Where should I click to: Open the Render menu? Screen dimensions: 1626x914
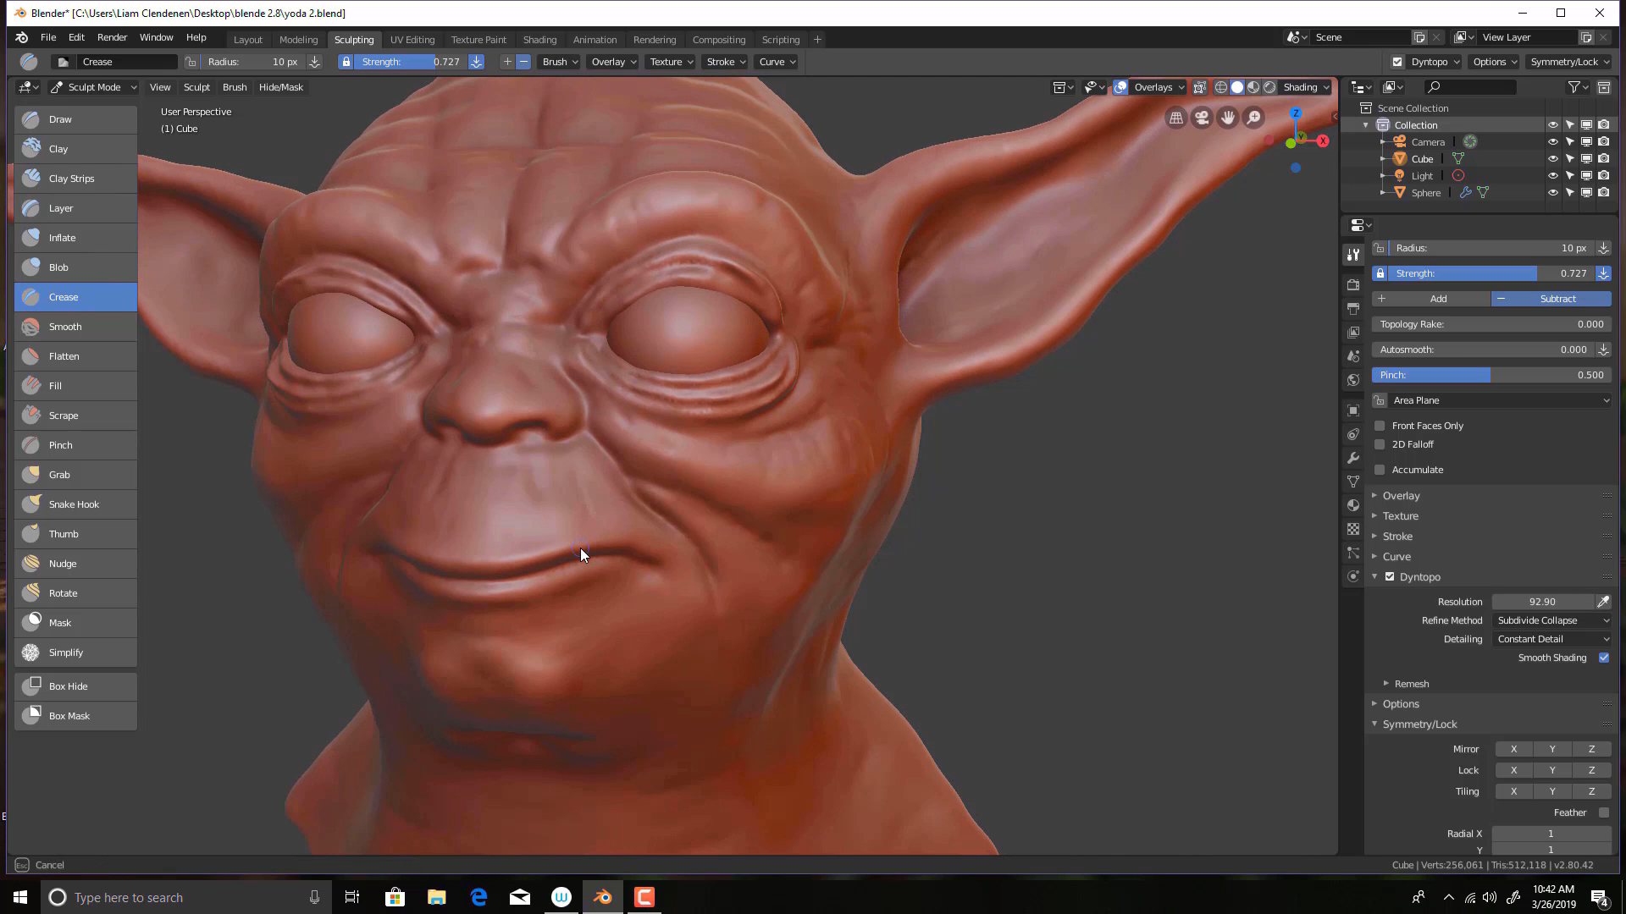tap(112, 37)
